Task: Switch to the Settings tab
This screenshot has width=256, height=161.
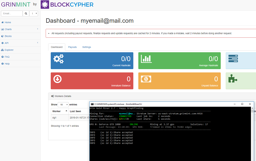Action: 86,47
